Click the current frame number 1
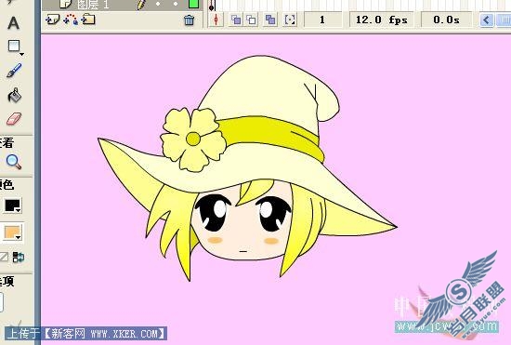 coord(322,20)
